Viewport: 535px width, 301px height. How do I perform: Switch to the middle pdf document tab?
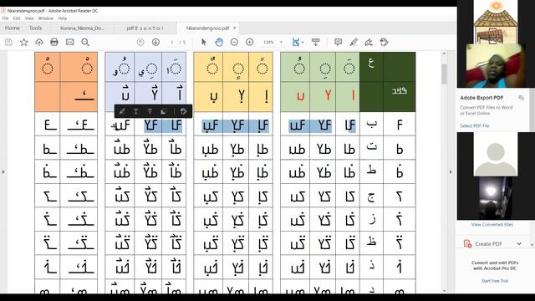(145, 28)
